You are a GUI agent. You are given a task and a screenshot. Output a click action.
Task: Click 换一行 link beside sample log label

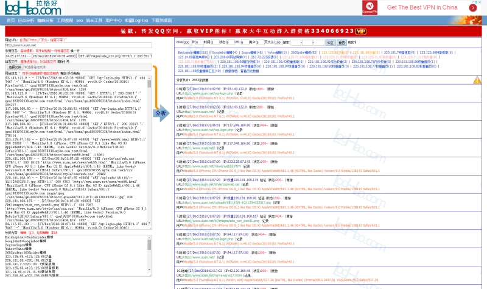pyautogui.click(x=75, y=51)
